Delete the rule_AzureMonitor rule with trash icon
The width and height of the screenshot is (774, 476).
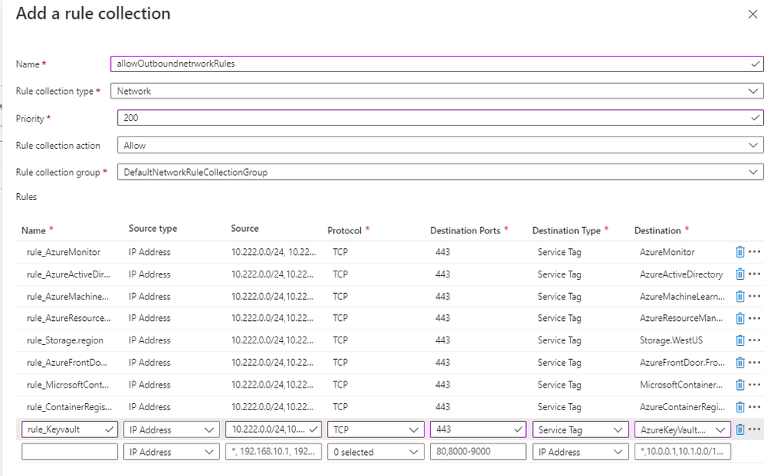pos(740,252)
